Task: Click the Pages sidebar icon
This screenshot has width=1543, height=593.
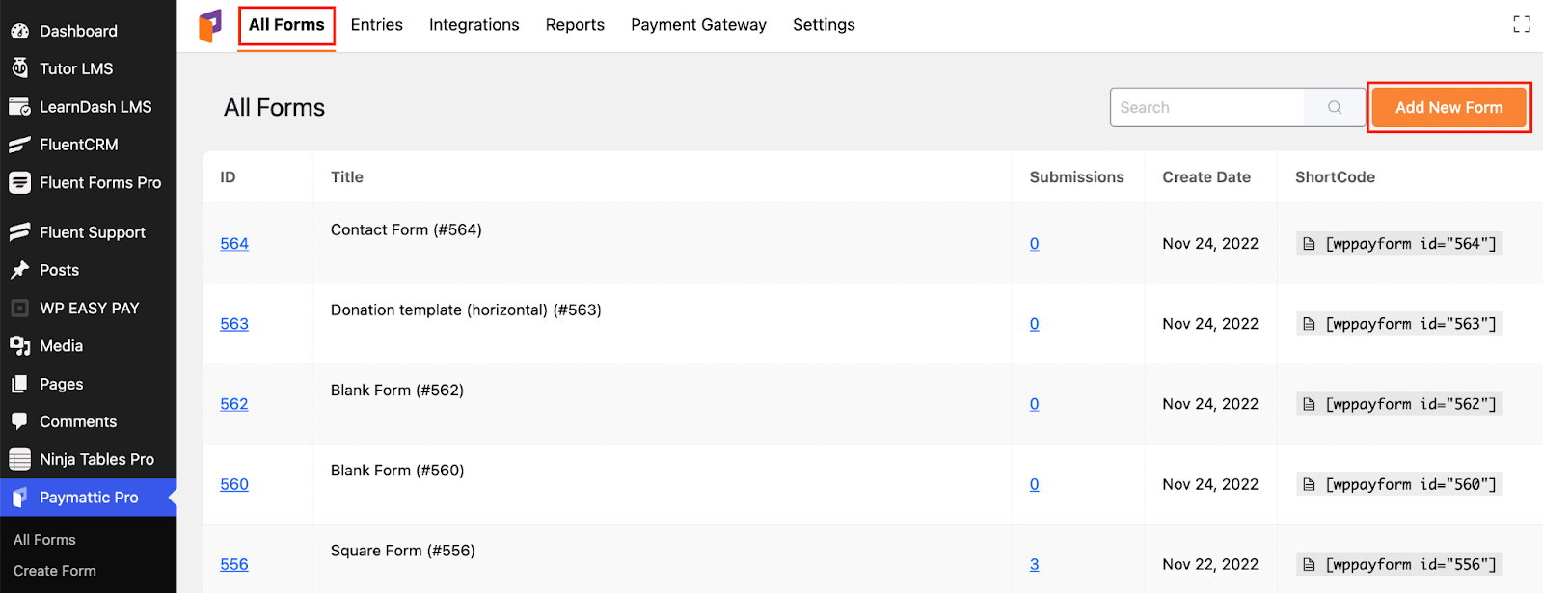Action: point(19,384)
